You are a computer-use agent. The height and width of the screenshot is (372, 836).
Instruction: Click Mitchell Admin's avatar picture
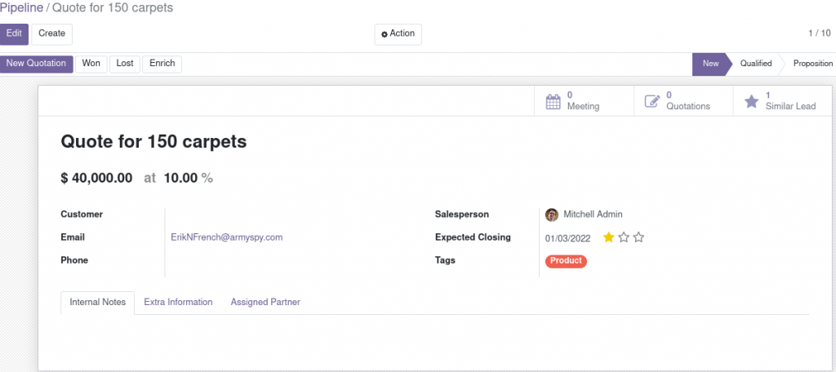552,215
